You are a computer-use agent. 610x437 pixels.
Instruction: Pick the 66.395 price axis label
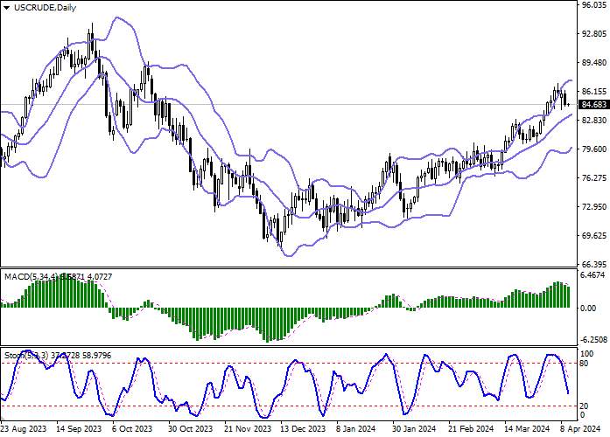594,265
